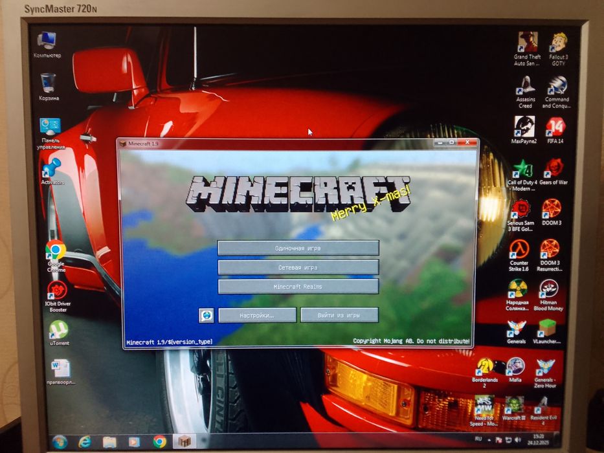This screenshot has height=453, width=604.
Task: Select the Borderlands 2 shortcut
Action: [485, 373]
